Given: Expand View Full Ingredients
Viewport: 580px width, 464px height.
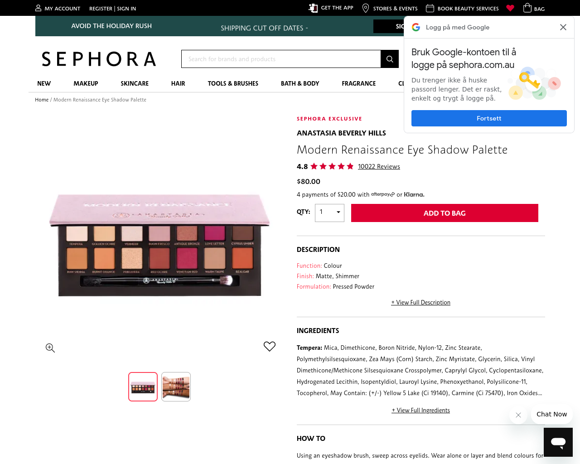Looking at the screenshot, I should pyautogui.click(x=421, y=410).
